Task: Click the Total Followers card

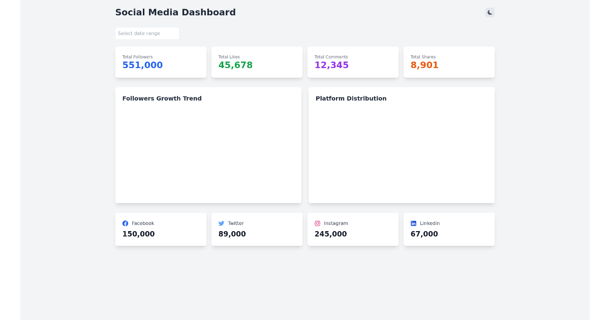Action: [x=161, y=62]
